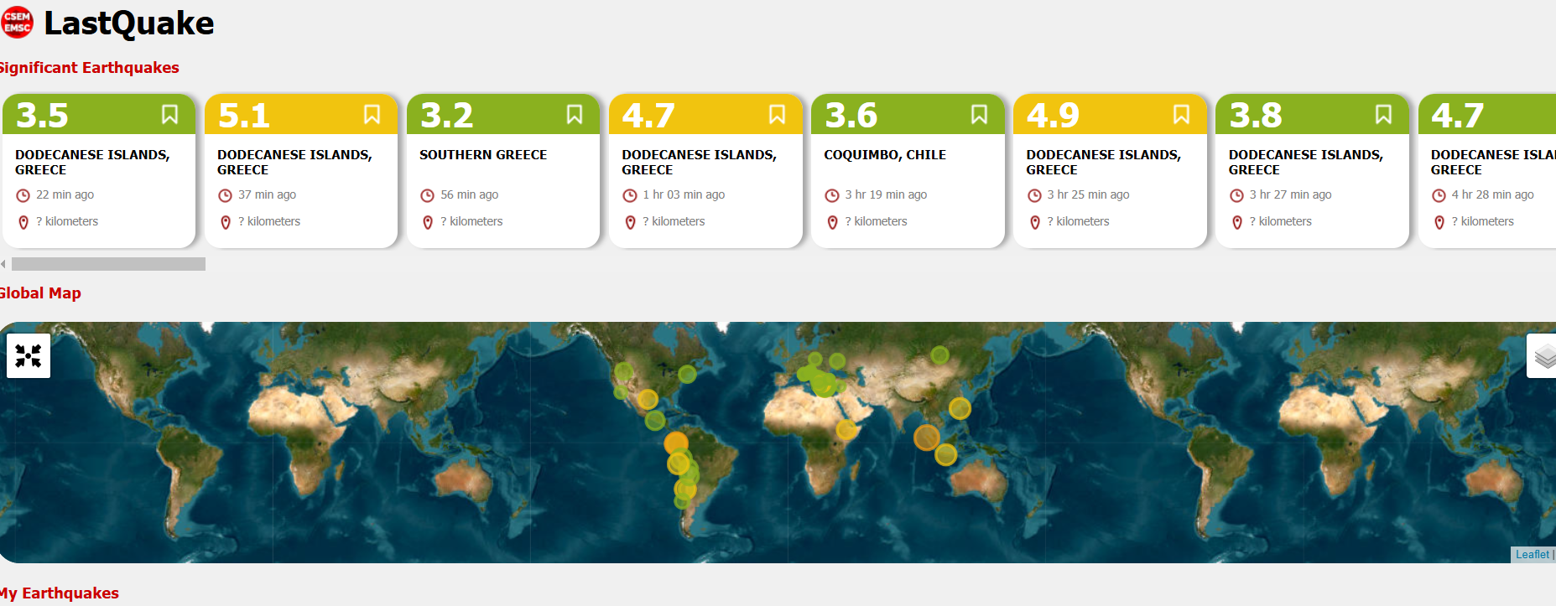Image resolution: width=1556 pixels, height=606 pixels.
Task: Bookmark the 4.9 magnitude earthquake card
Action: 1181,115
